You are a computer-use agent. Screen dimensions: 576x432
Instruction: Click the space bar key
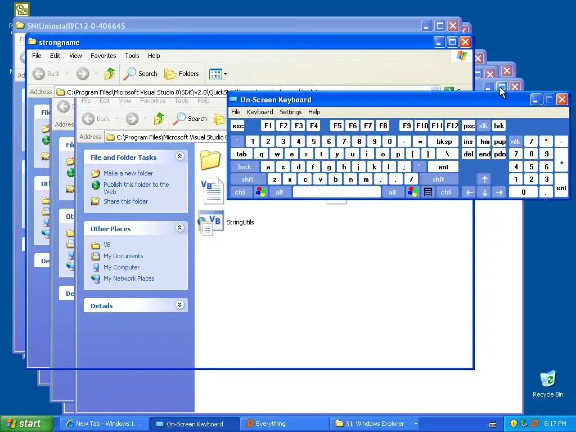click(336, 192)
